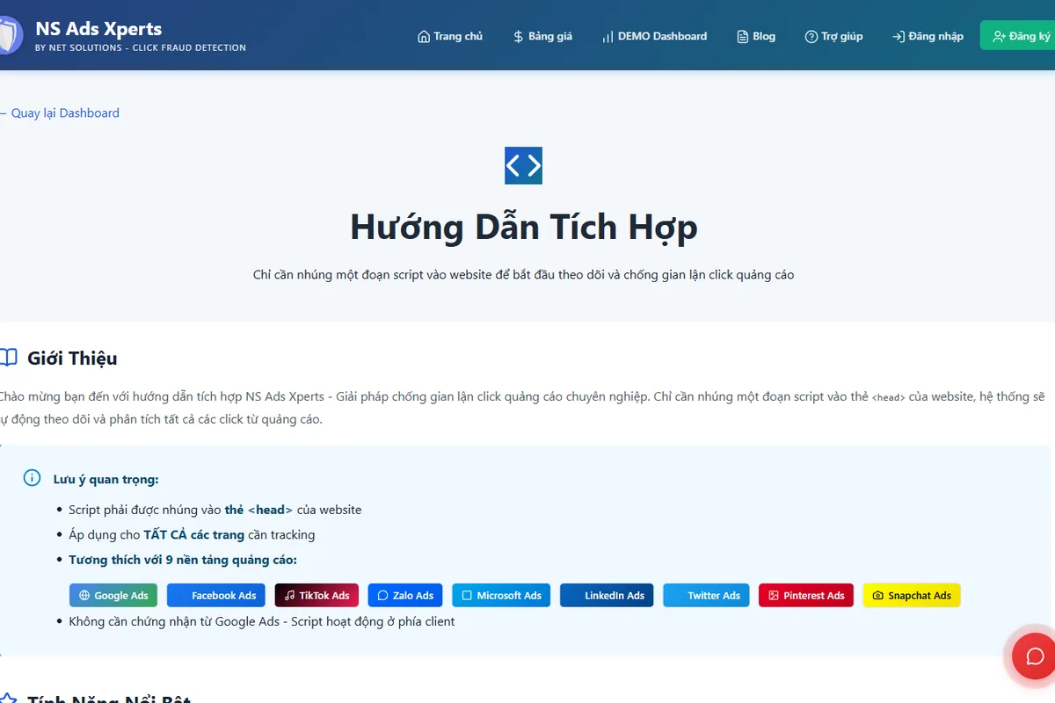Screen dimensions: 1055x703
Task: Click the Lưu ý quan trọng label
Action: (105, 479)
